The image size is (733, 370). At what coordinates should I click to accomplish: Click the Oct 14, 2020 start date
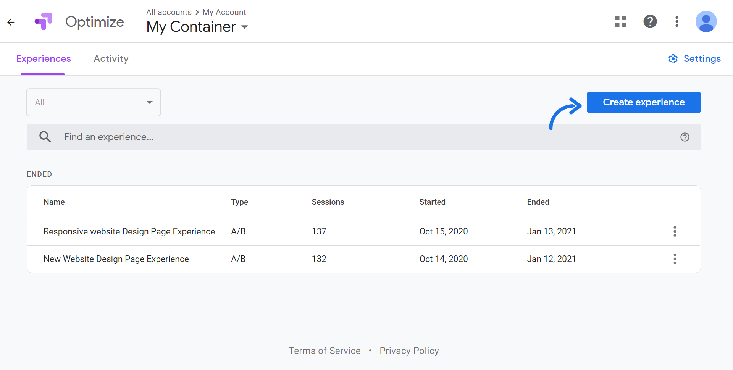[444, 259]
